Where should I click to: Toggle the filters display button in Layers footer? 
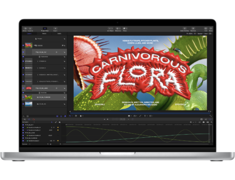point(65,116)
